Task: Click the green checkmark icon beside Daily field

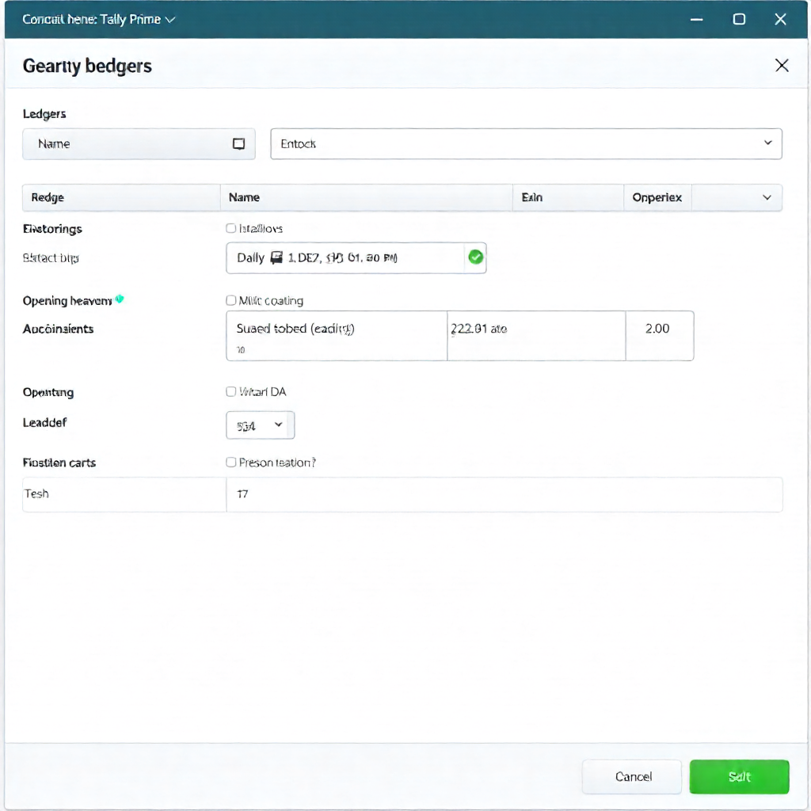Action: tap(475, 257)
